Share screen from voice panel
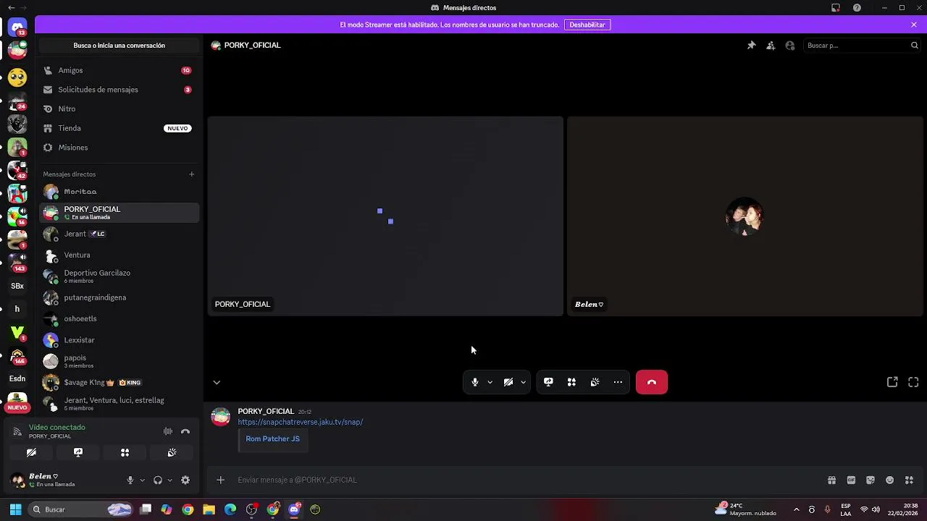Screen dimensions: 927x521 [x=78, y=453]
